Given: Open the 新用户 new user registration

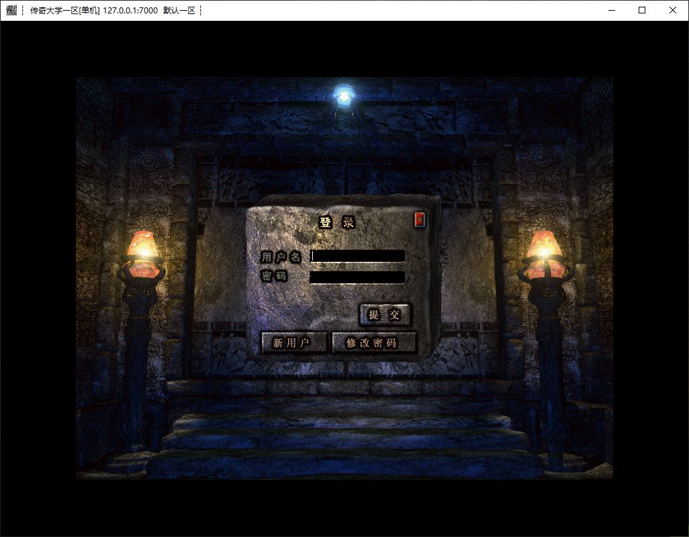Looking at the screenshot, I should 293,343.
